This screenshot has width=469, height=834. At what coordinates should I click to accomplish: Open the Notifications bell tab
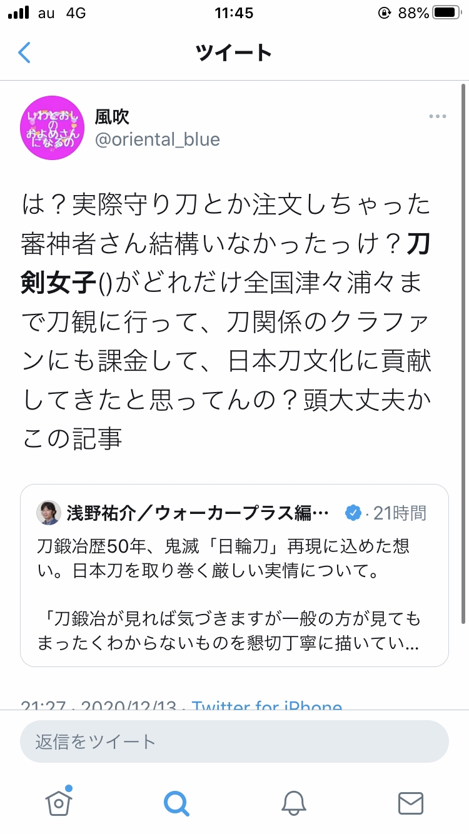pyautogui.click(x=293, y=803)
